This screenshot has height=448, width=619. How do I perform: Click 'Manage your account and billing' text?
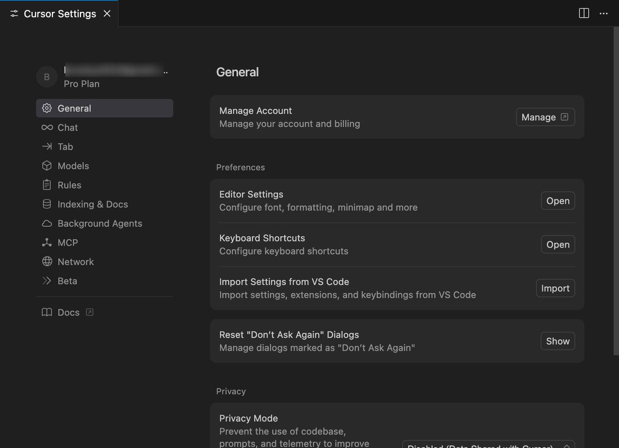click(289, 124)
